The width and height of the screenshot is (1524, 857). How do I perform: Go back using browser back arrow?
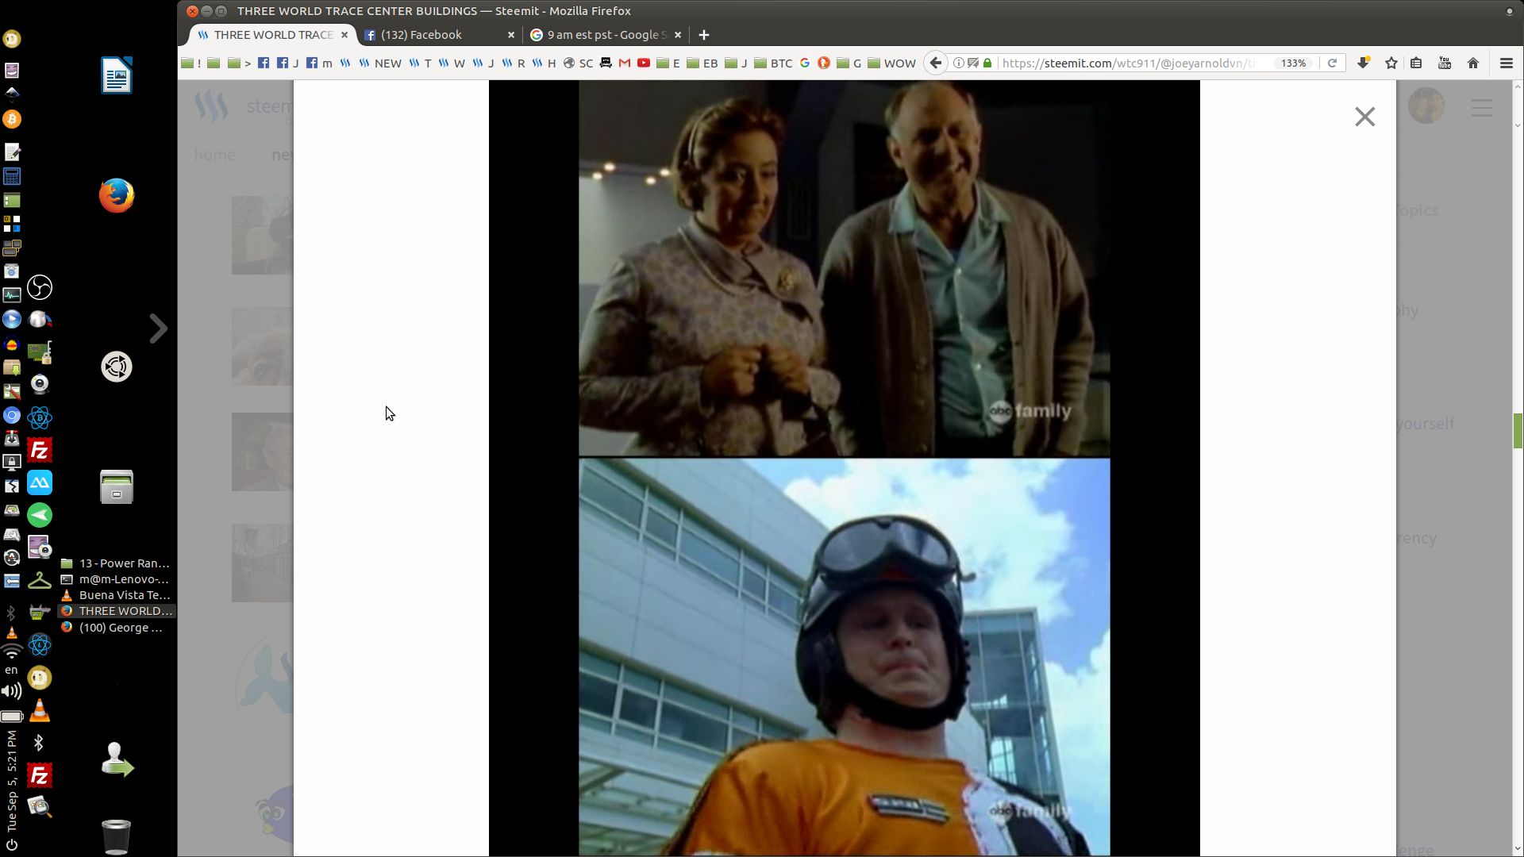pyautogui.click(x=936, y=63)
